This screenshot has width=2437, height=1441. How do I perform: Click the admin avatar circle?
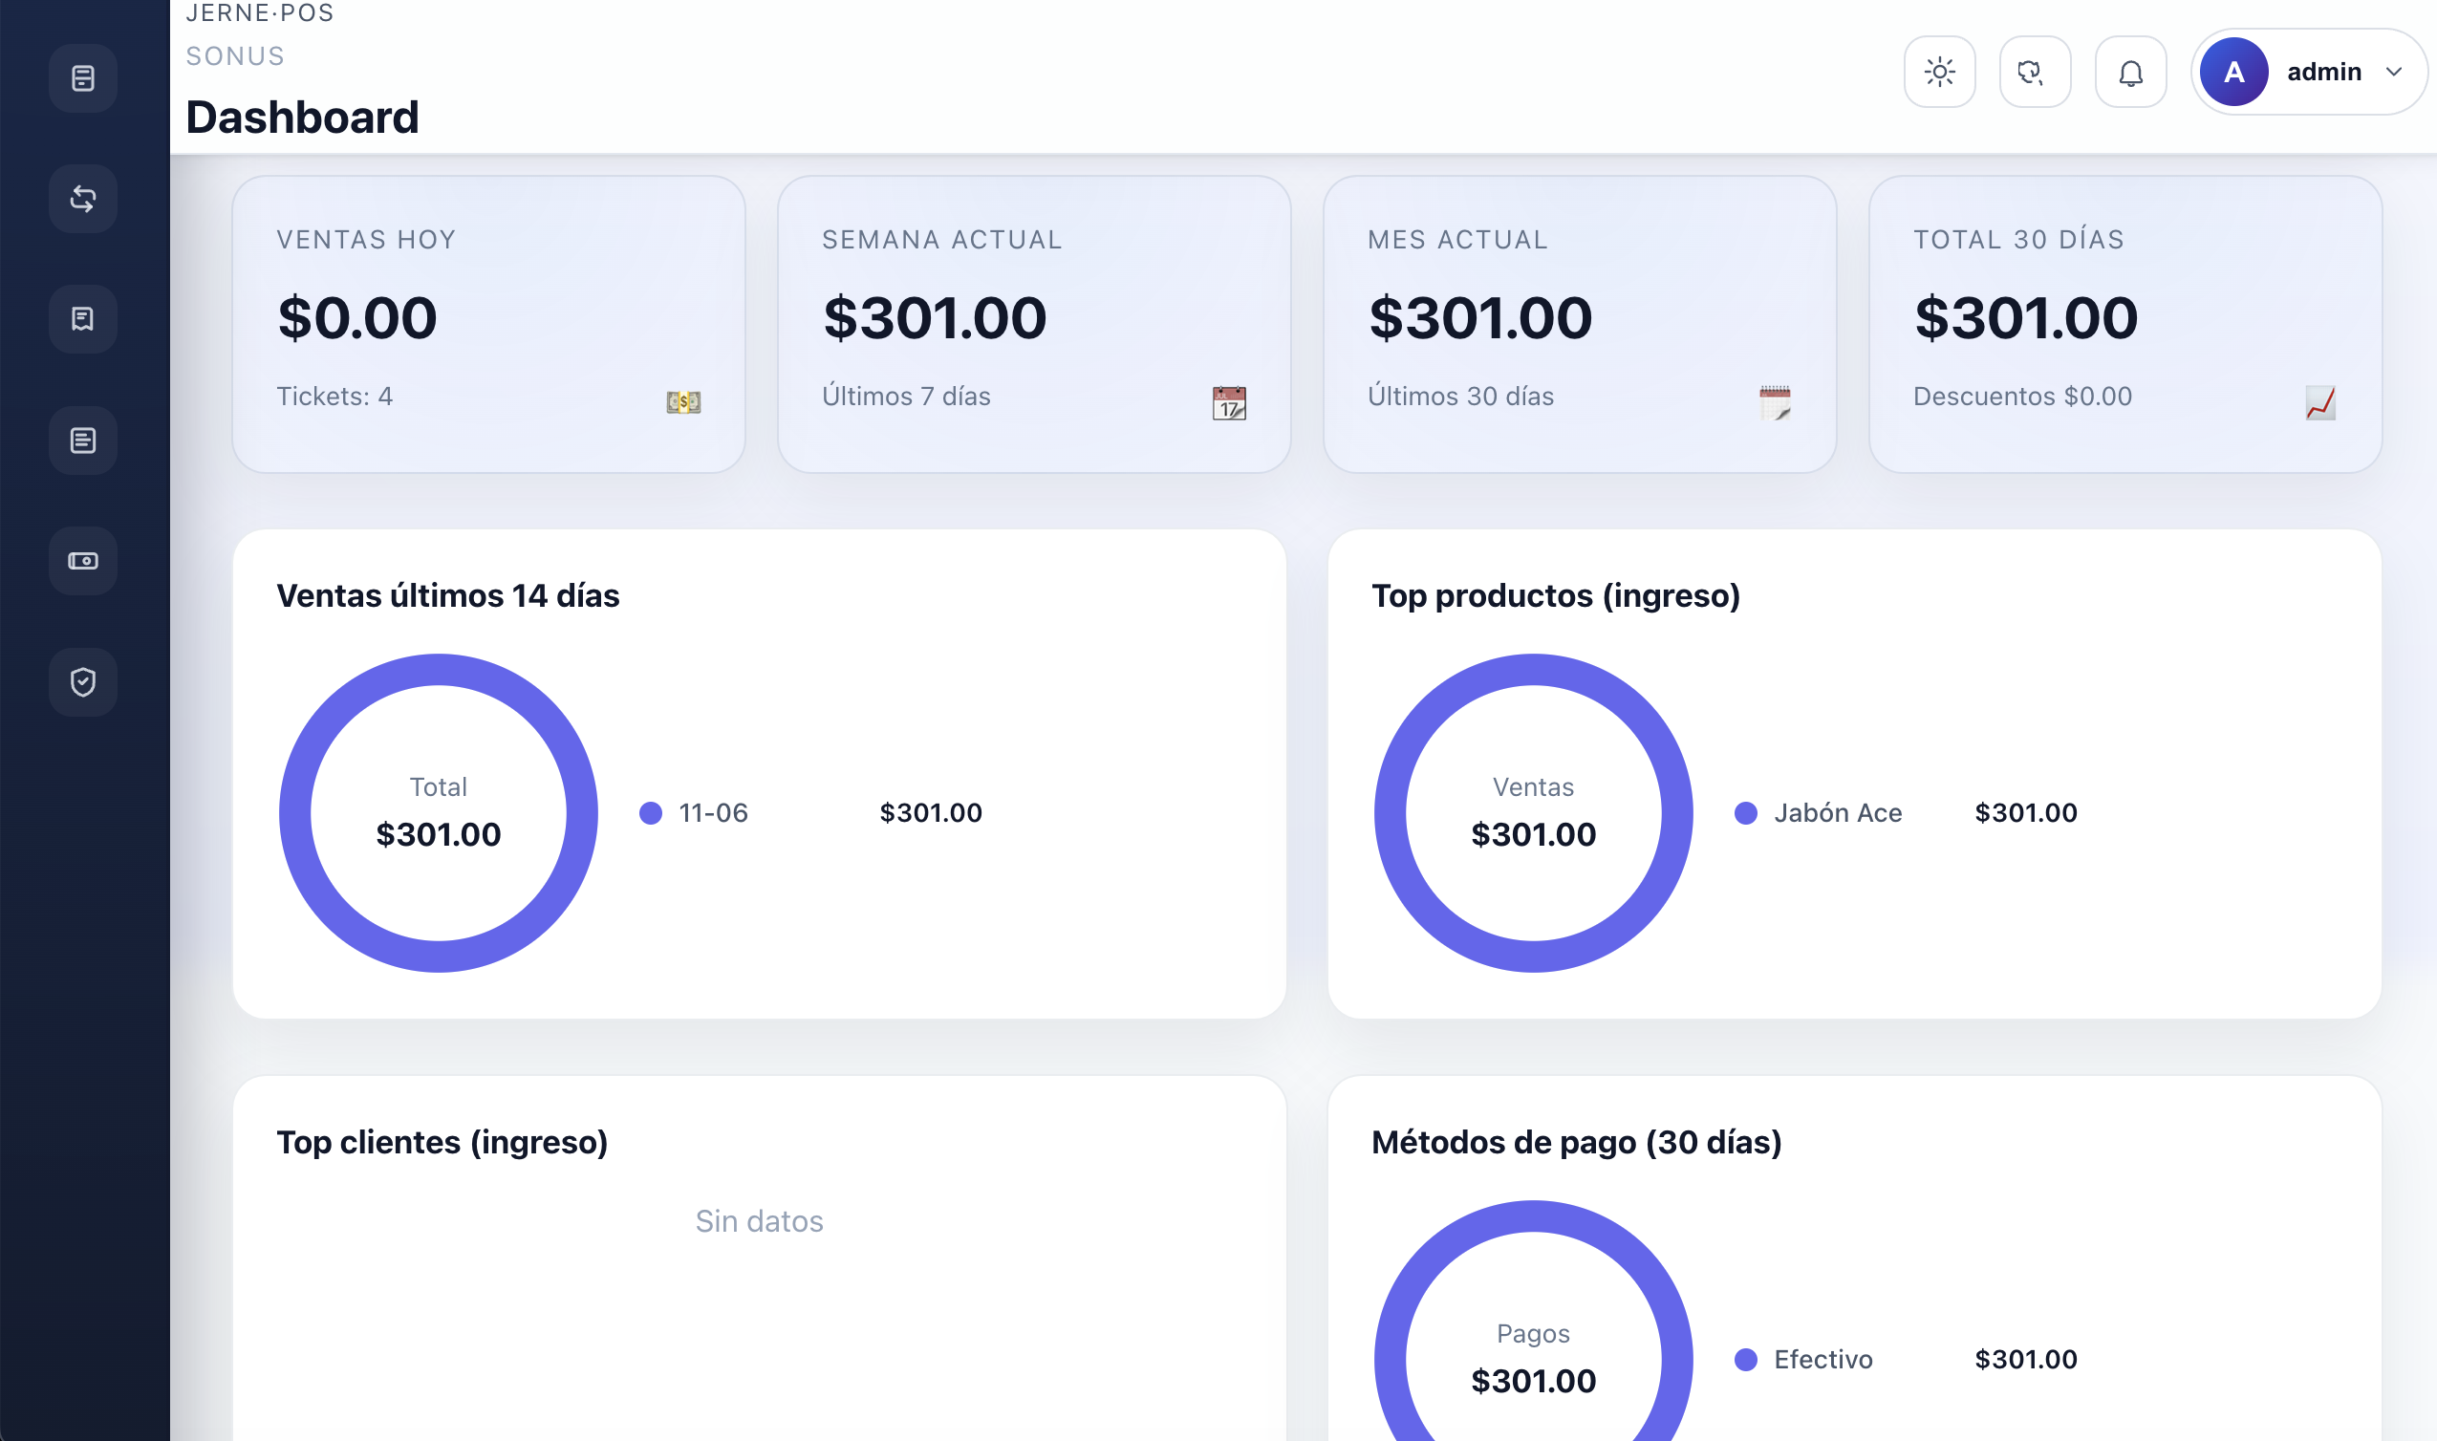[2233, 72]
